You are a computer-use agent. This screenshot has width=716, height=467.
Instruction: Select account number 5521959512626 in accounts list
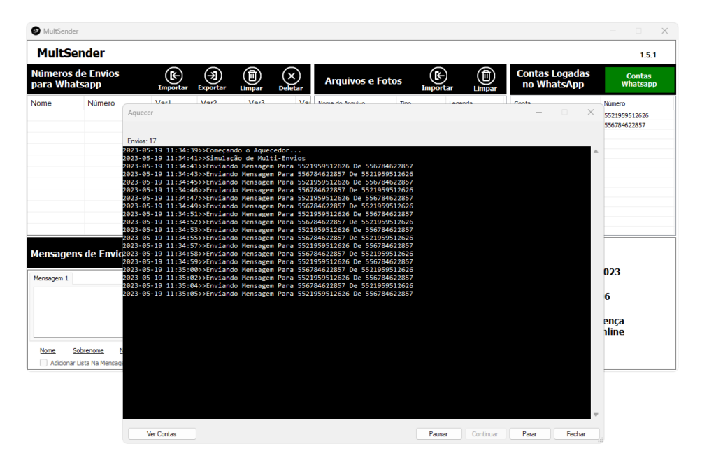click(626, 115)
